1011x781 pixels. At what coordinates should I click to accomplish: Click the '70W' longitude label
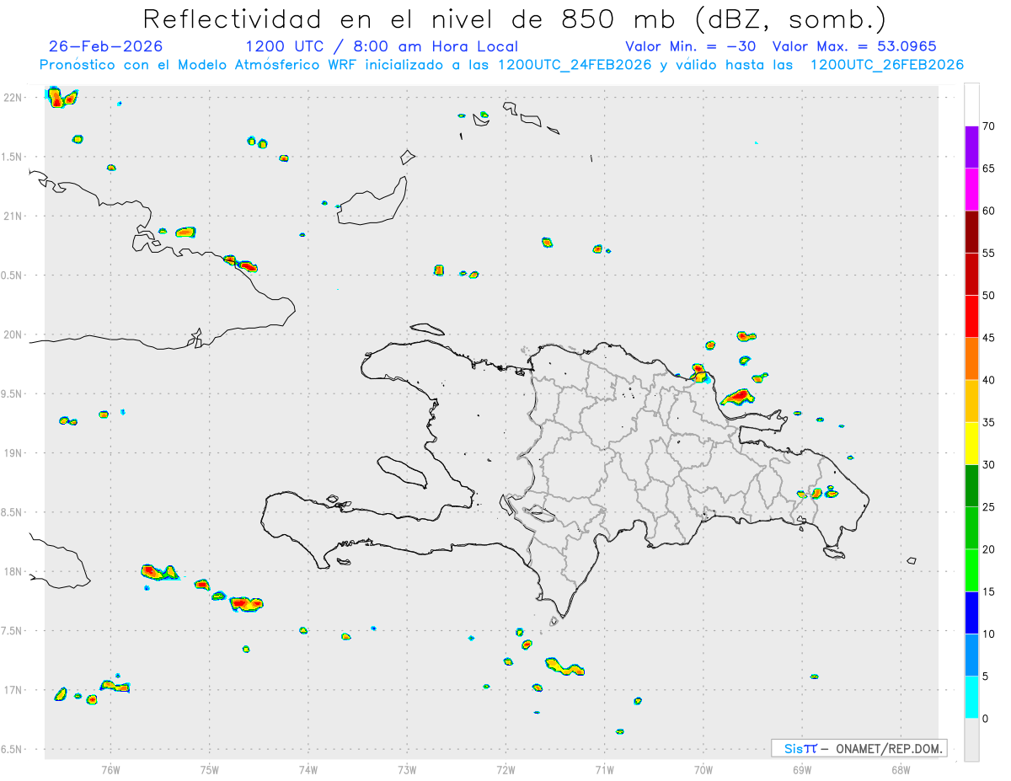[703, 769]
